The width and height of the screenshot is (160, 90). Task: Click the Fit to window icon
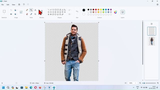[x=125, y=83]
